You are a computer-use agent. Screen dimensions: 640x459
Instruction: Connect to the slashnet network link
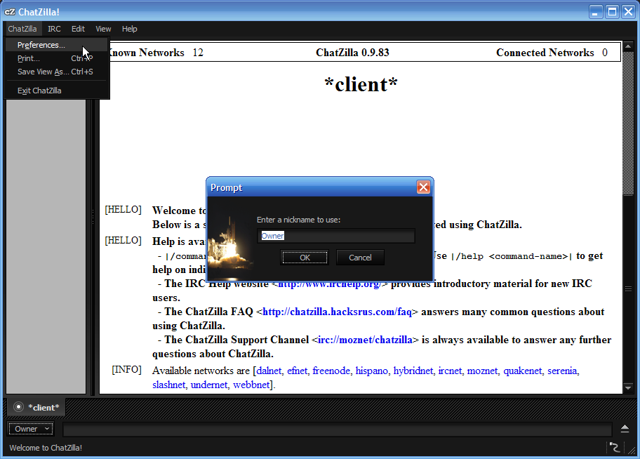click(x=168, y=385)
